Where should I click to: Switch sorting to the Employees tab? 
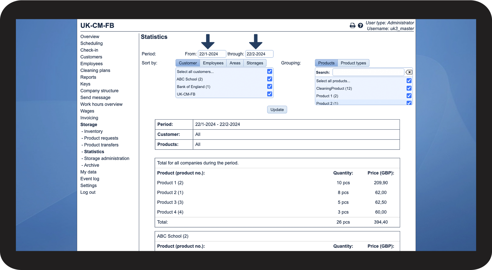[x=213, y=63]
